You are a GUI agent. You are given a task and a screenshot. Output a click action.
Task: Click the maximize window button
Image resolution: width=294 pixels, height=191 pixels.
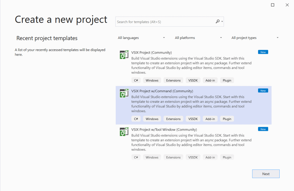click(272, 5)
